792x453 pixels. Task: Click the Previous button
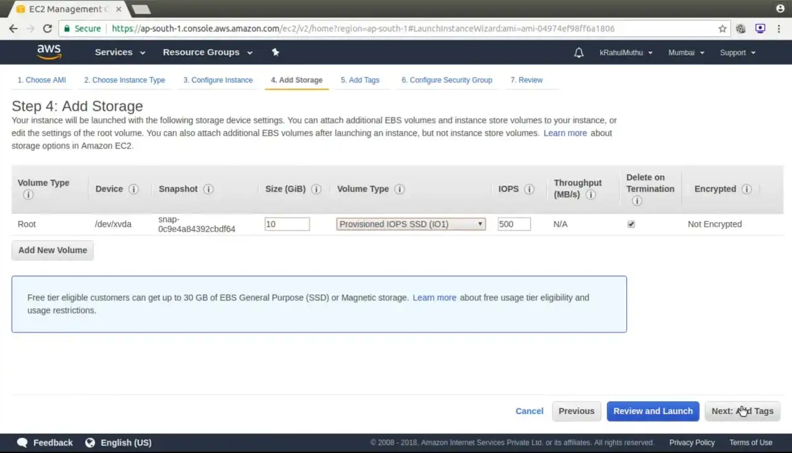coord(577,411)
